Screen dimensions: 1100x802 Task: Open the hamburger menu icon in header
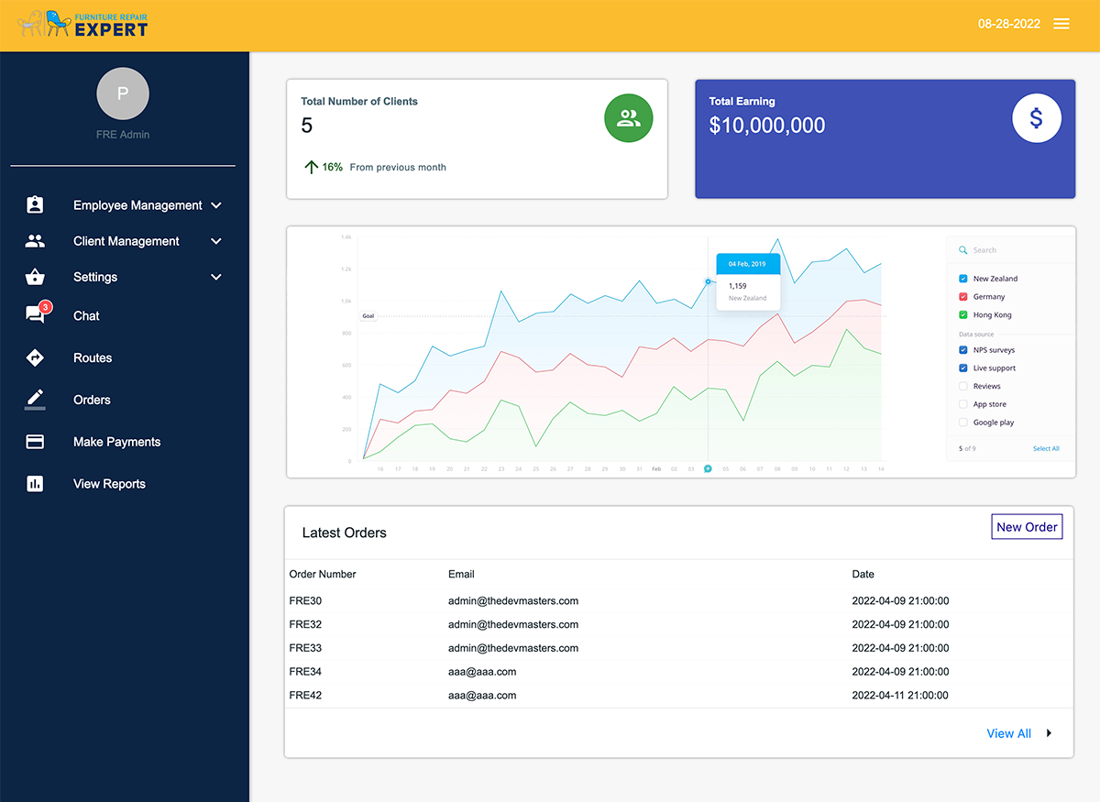pos(1061,24)
